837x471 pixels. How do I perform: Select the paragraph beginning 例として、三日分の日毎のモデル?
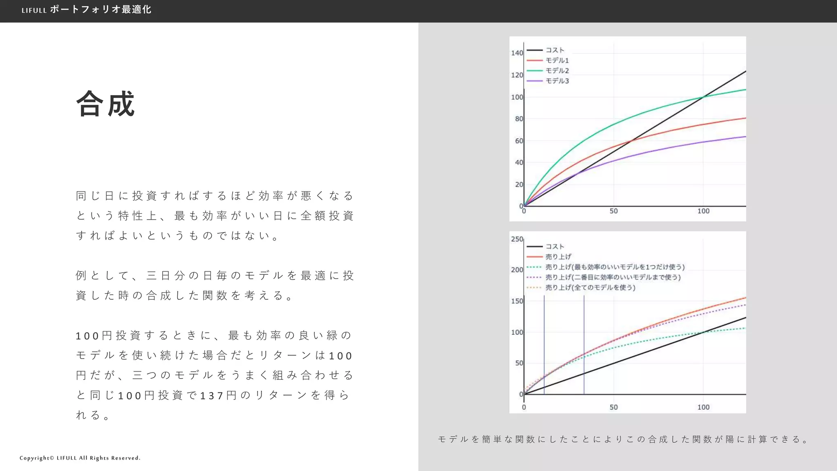point(215,285)
